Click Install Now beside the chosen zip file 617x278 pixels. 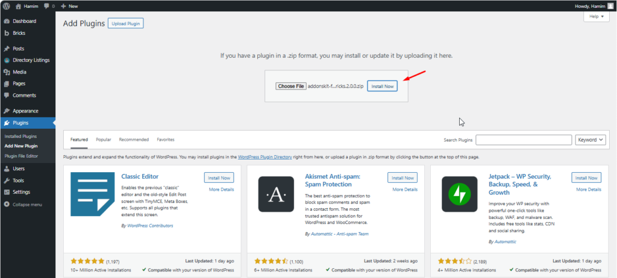[x=383, y=86]
